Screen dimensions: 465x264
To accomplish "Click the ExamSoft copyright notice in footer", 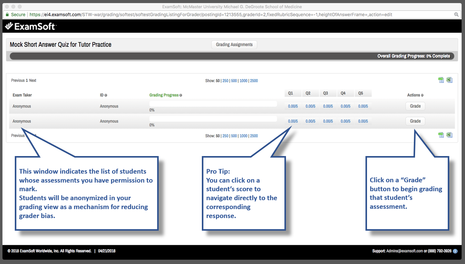I will coord(50,251).
